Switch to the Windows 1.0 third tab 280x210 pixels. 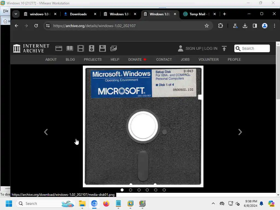pos(120,14)
